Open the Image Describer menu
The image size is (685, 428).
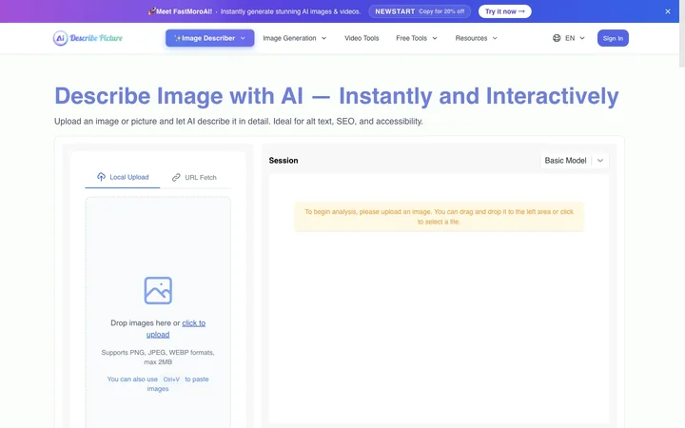[x=209, y=38]
